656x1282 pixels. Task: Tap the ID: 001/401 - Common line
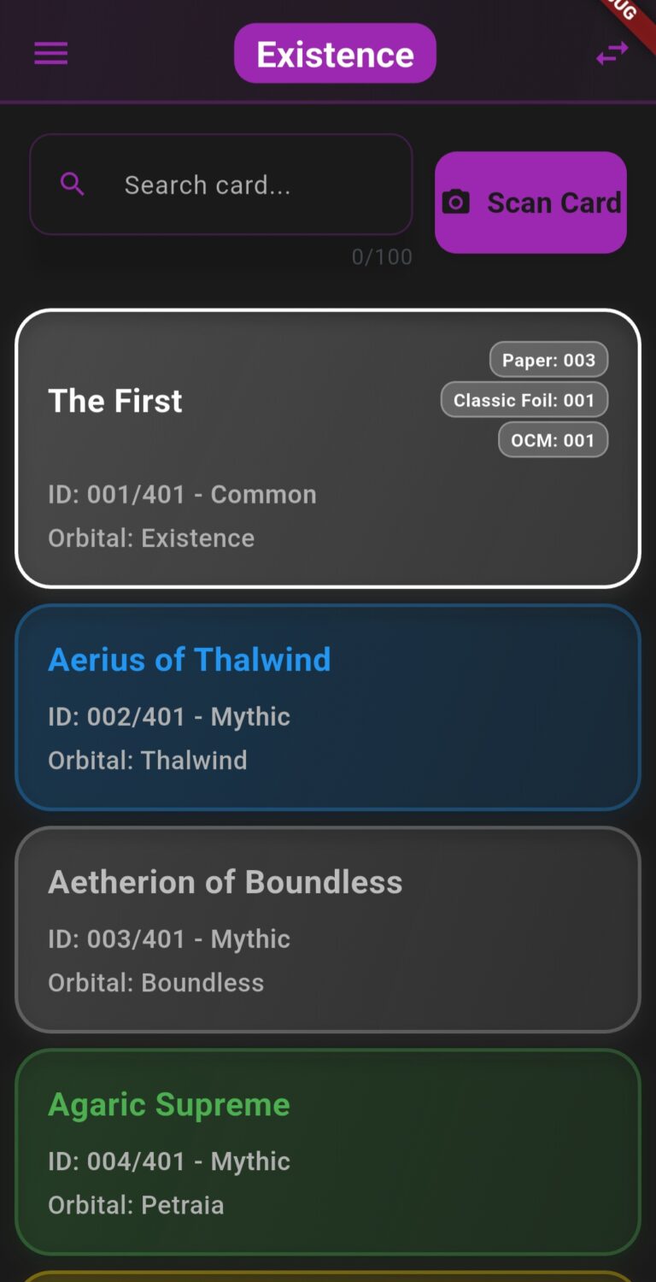(182, 494)
